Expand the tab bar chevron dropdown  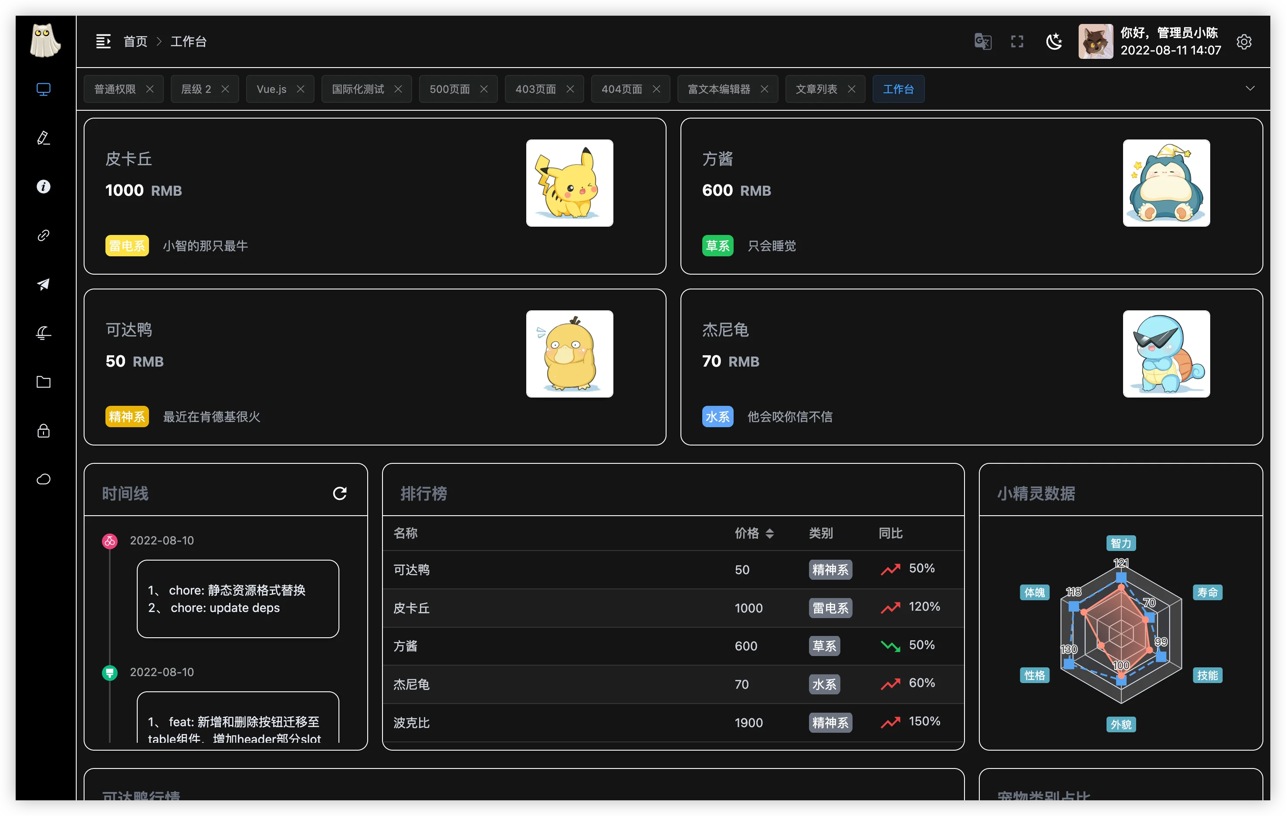click(x=1250, y=89)
